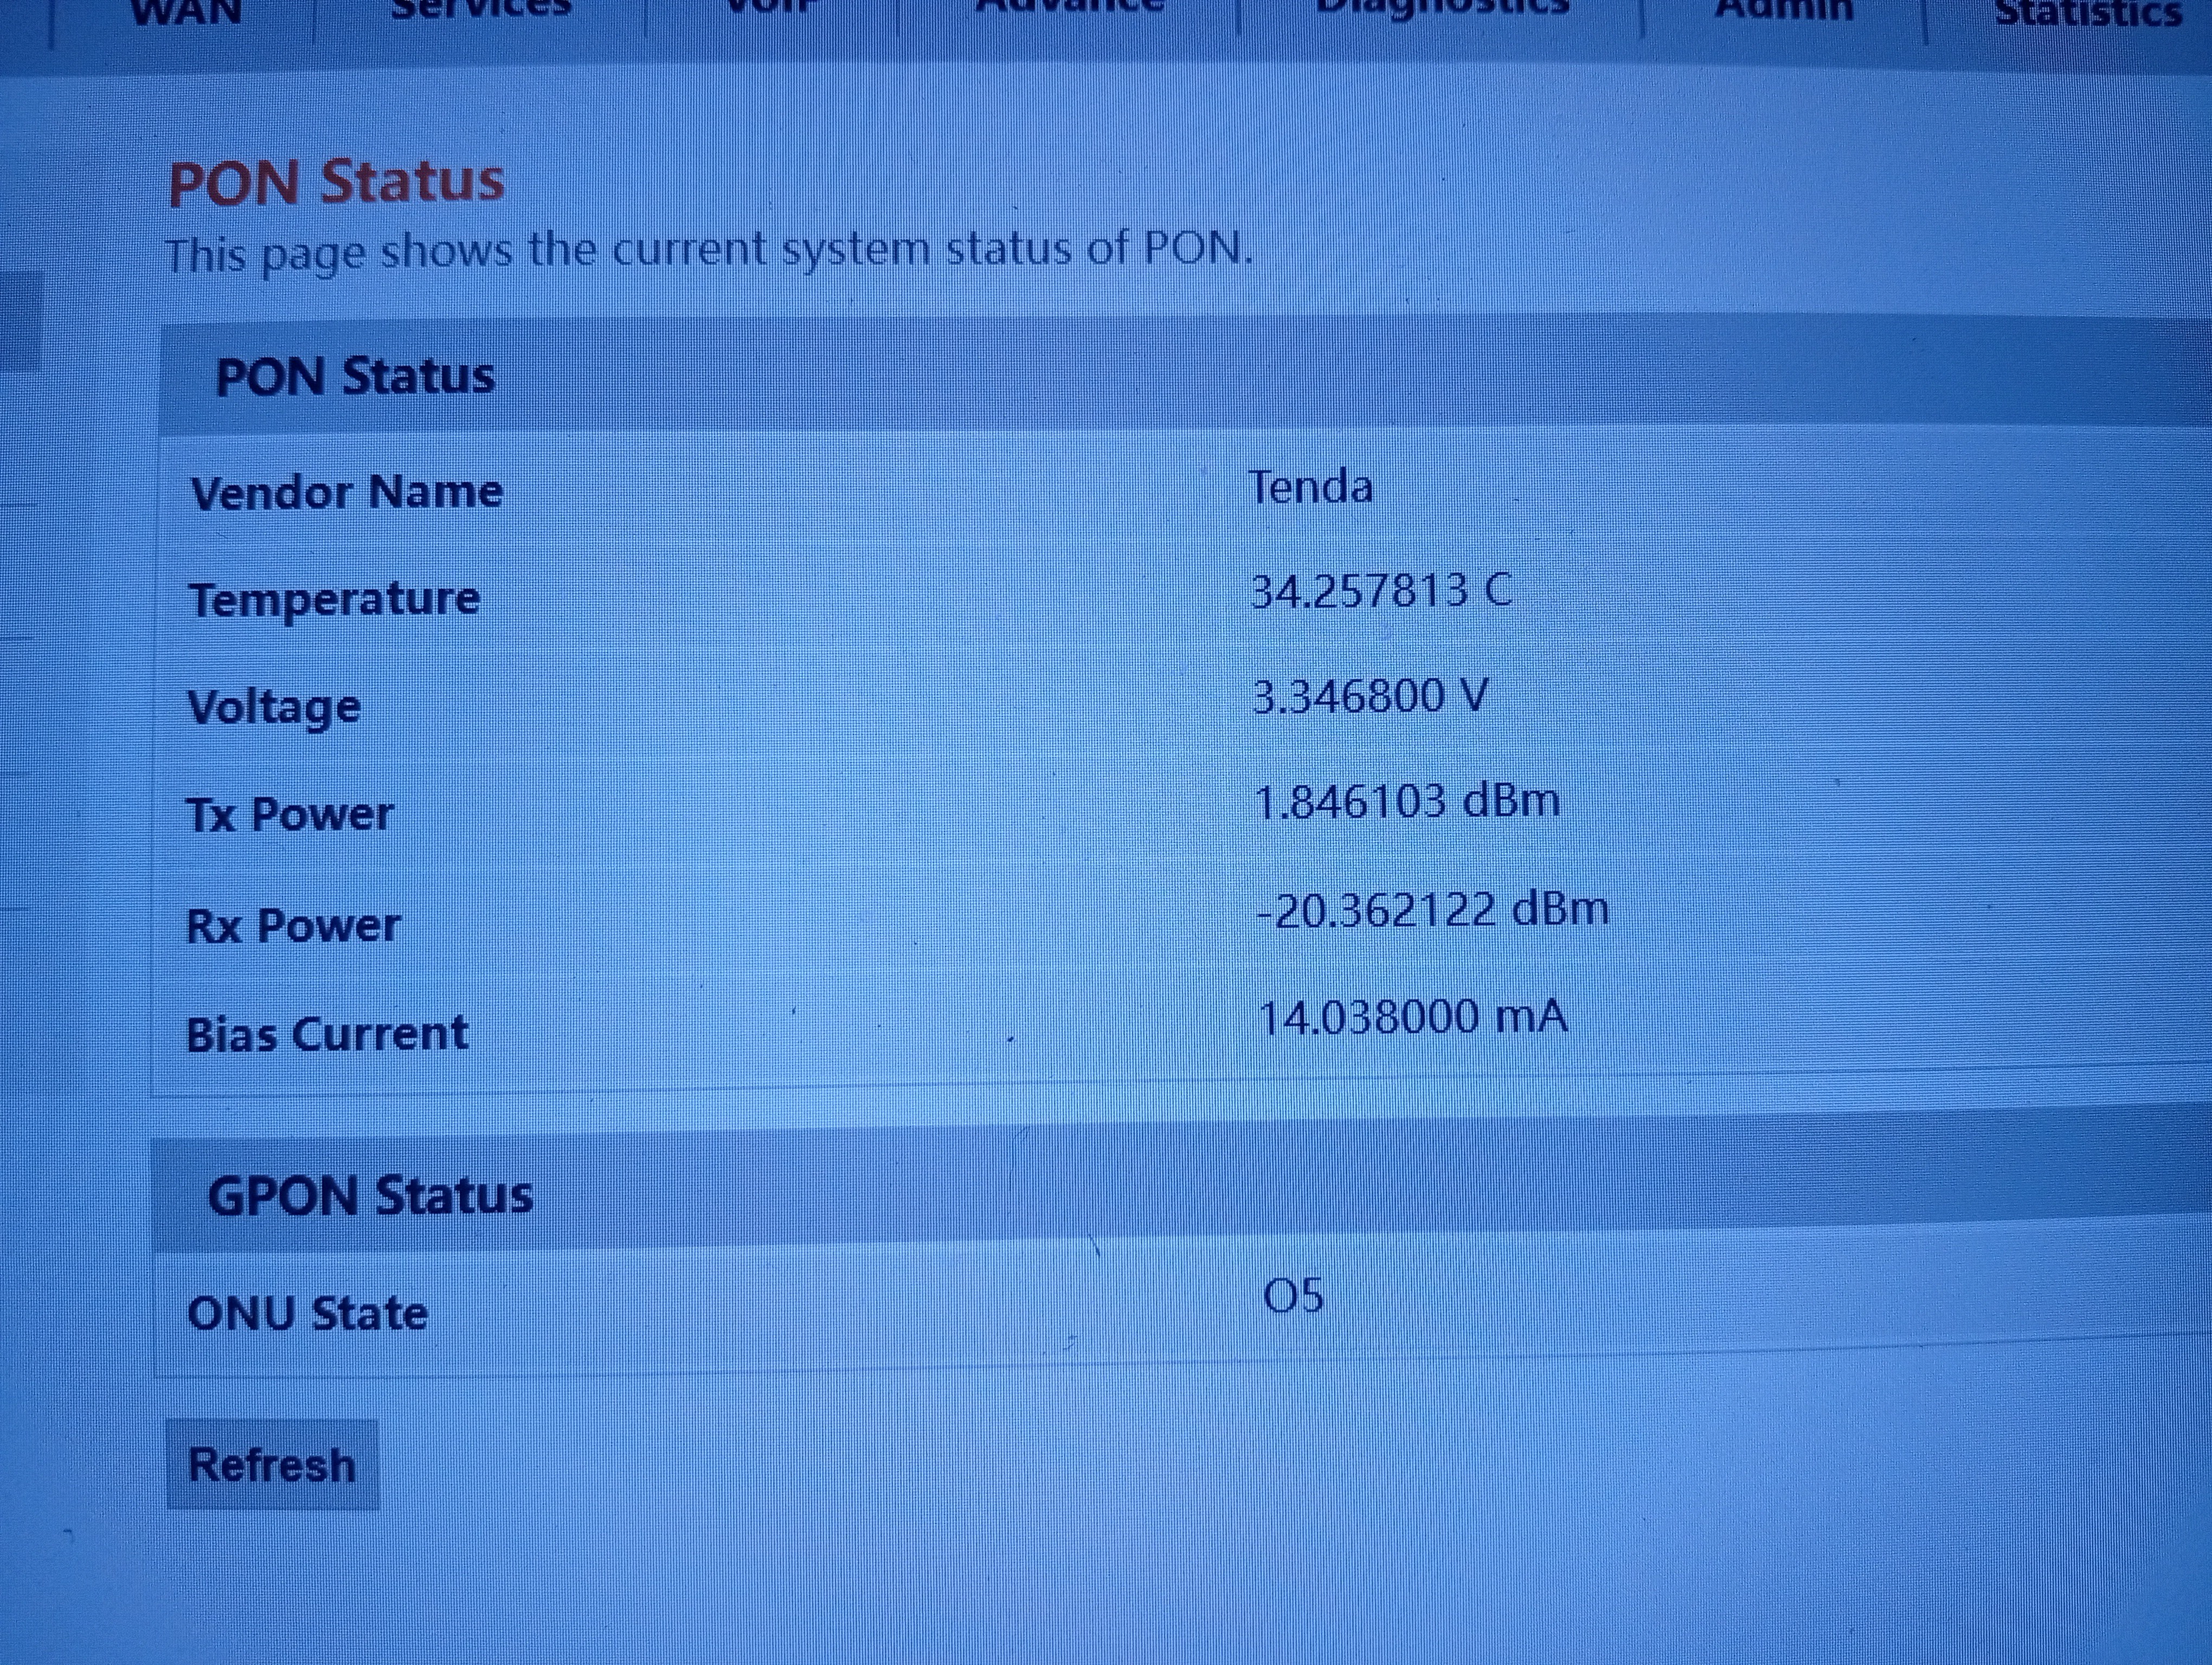Click the ONU State value O5
2212x1665 pixels.
(1294, 1297)
